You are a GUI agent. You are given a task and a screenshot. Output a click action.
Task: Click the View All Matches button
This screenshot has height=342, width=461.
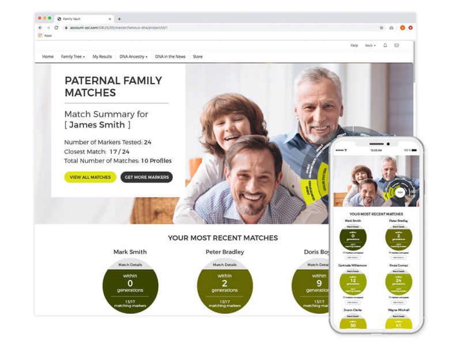click(x=90, y=177)
